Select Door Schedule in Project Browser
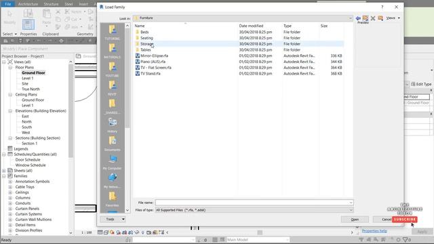The image size is (434, 244). click(28, 160)
